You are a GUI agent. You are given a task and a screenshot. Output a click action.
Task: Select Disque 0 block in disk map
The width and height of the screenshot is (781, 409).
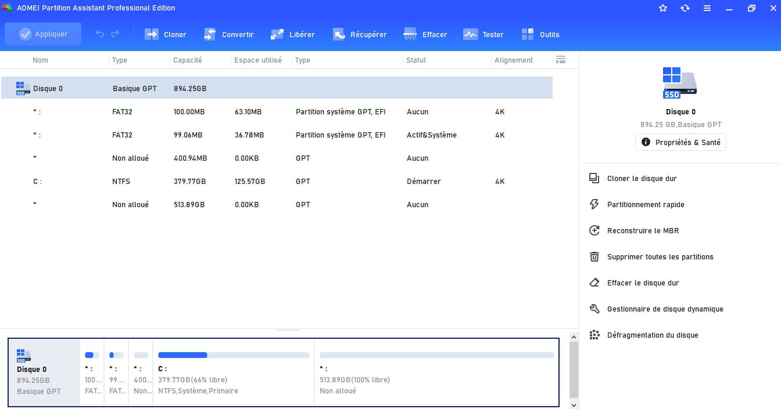coord(44,372)
